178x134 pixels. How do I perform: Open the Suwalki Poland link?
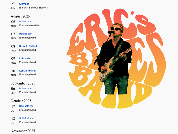[x=28, y=46]
